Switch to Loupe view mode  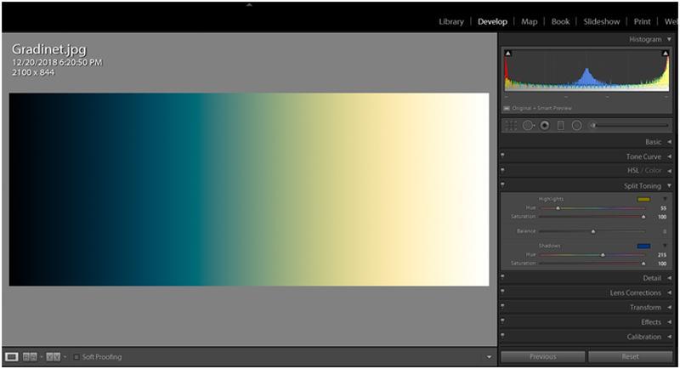click(12, 356)
